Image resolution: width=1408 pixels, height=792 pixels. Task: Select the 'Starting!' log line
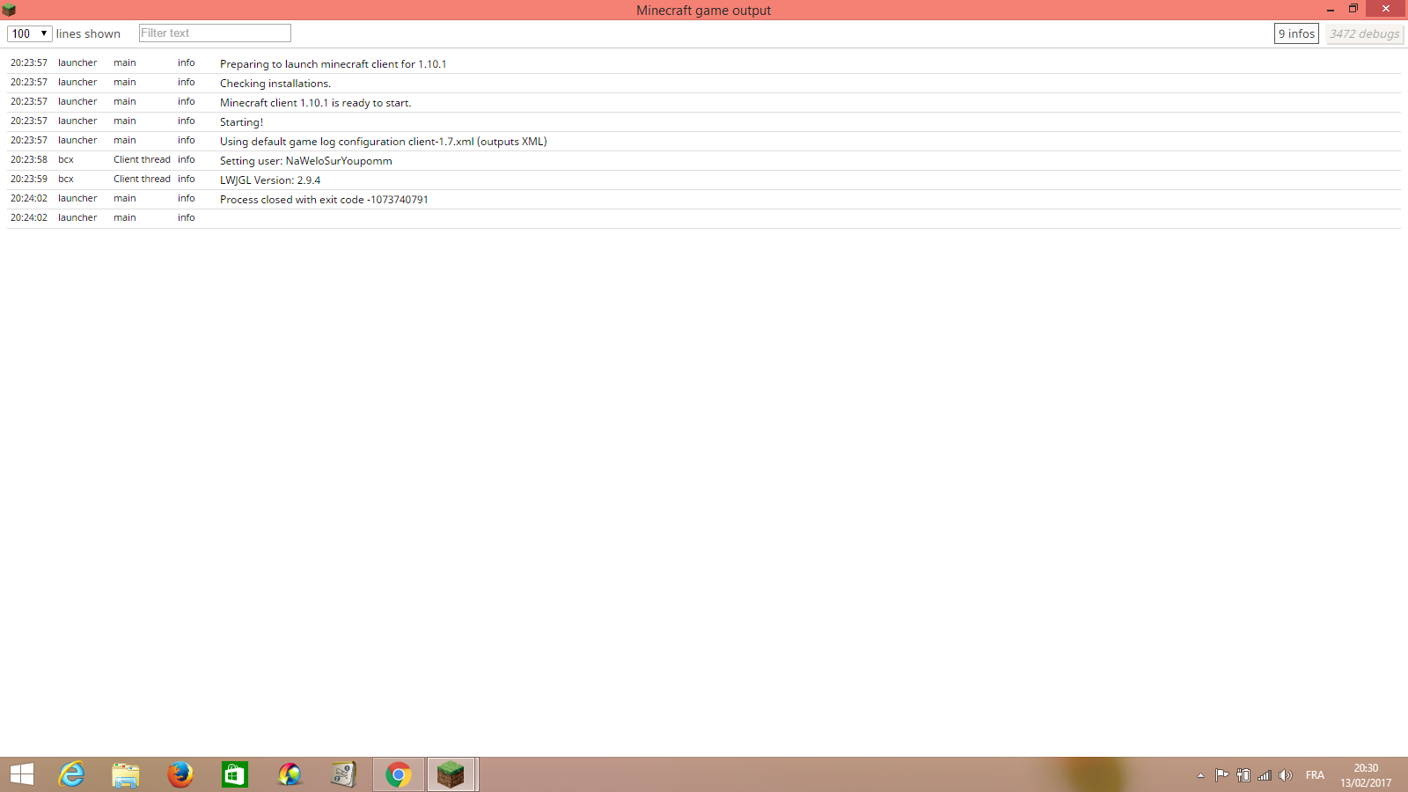coord(704,121)
